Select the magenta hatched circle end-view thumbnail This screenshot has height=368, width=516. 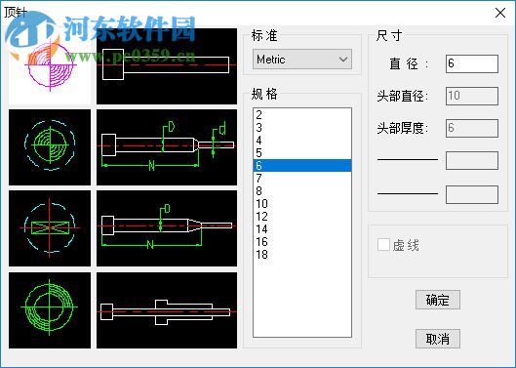click(50, 66)
